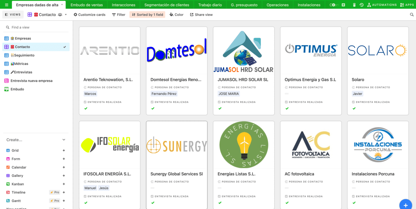Open the hamburger menu at top left
416x209 pixels.
coord(6,4)
